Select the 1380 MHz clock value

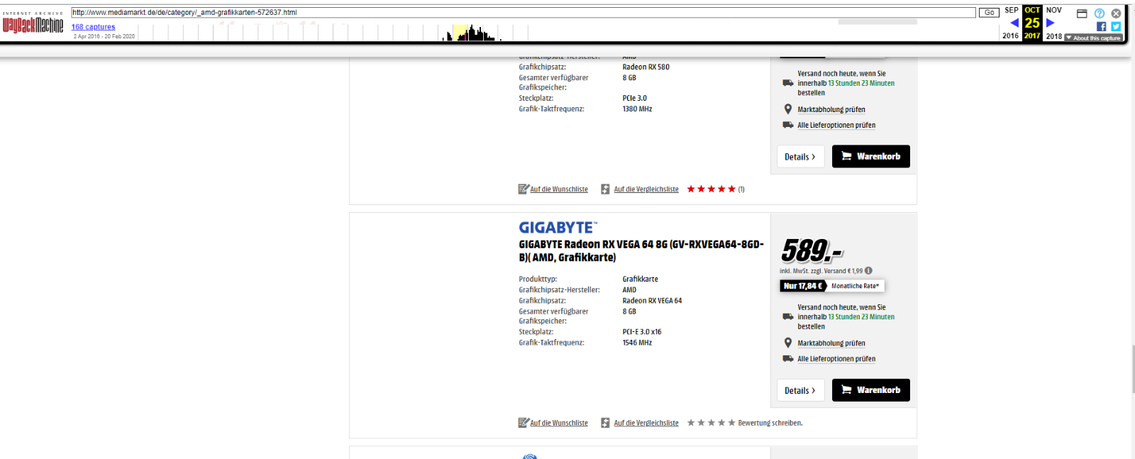point(637,109)
